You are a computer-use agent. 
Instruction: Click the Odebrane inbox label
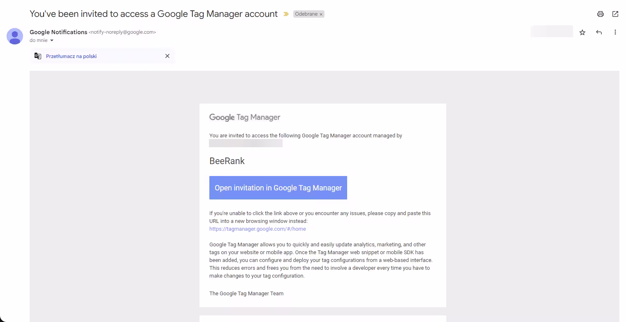pyautogui.click(x=306, y=14)
